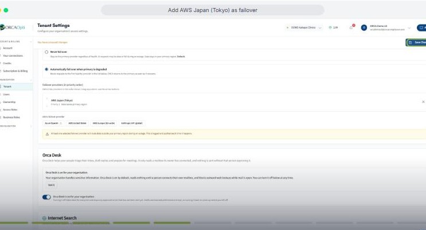Remove AWS Japan (Tokyo) failover provider
The width and height of the screenshot is (426, 230).
point(423,102)
